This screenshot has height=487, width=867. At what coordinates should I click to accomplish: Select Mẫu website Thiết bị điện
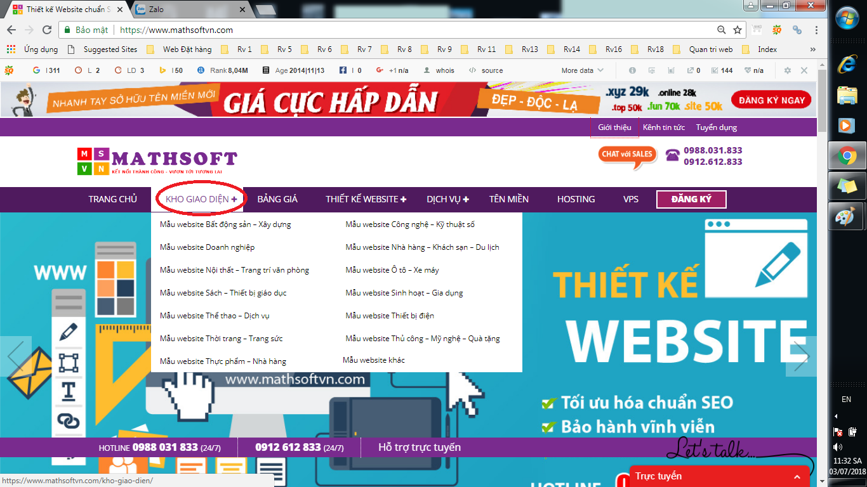390,316
